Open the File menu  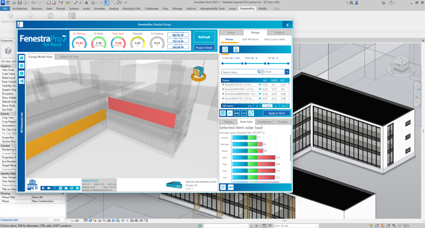tap(5, 9)
